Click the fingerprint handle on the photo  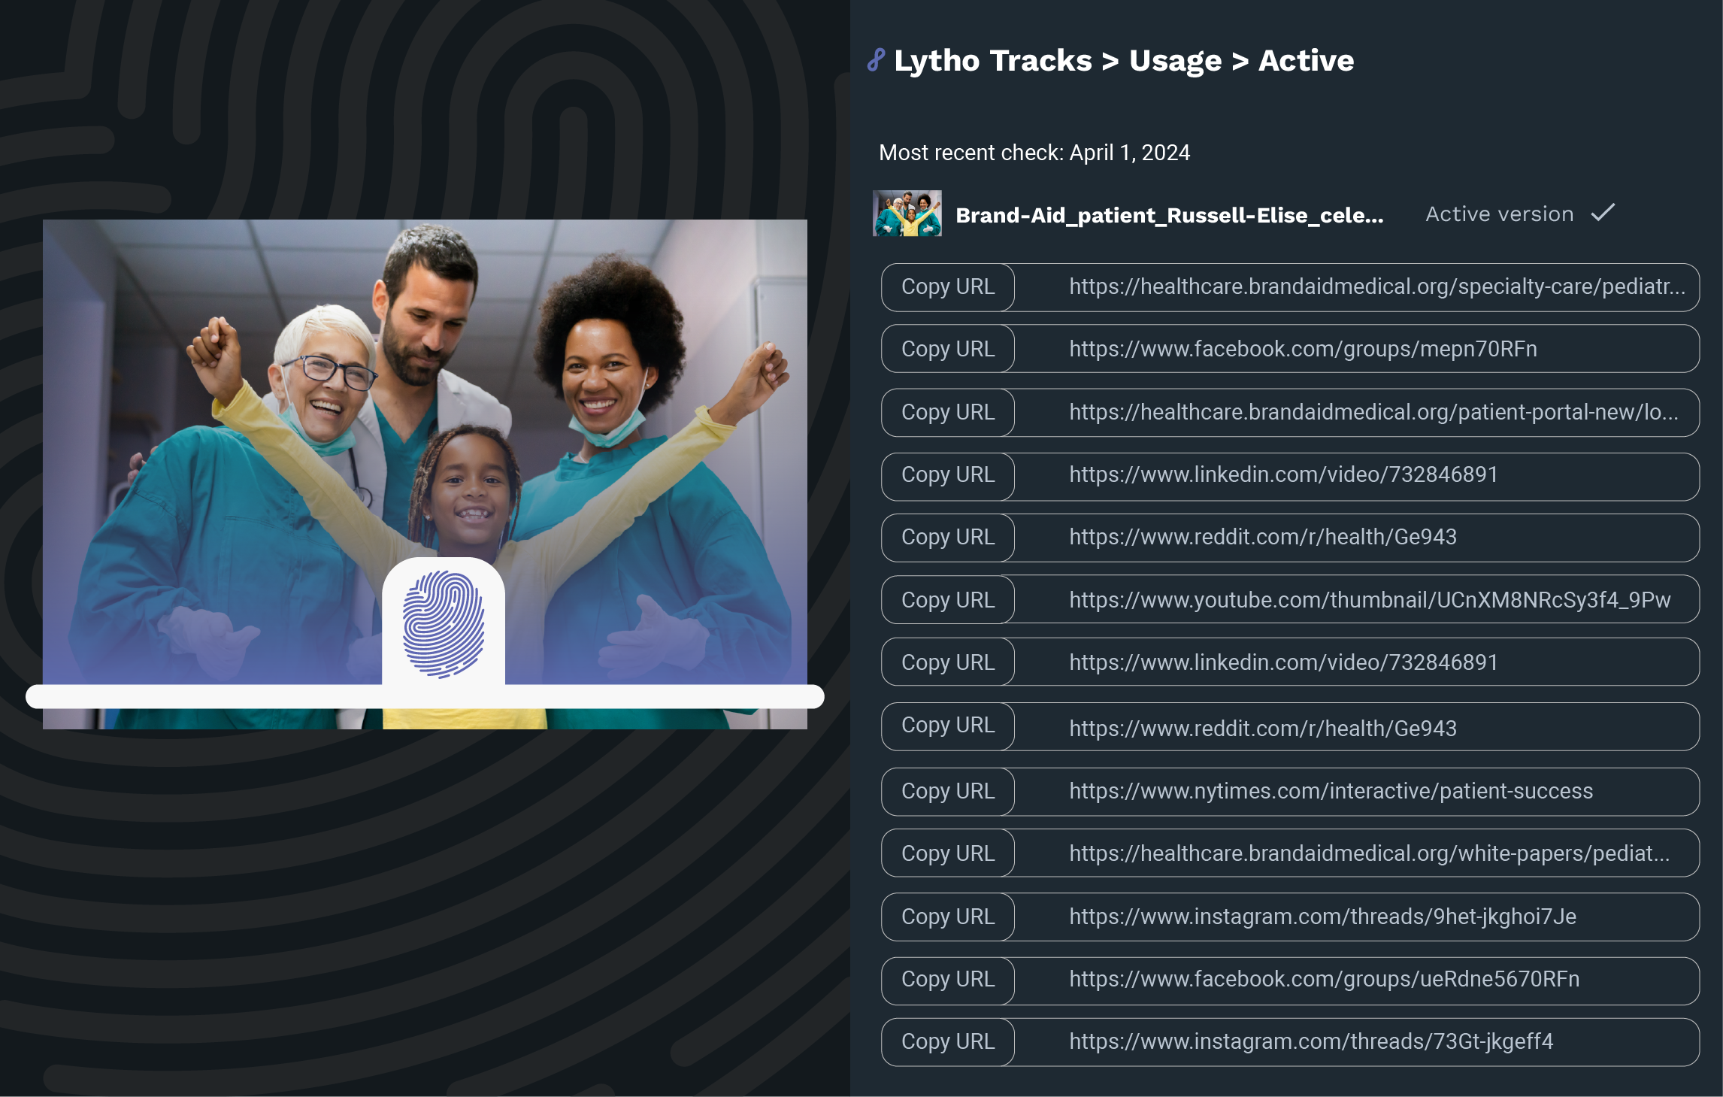coord(444,623)
